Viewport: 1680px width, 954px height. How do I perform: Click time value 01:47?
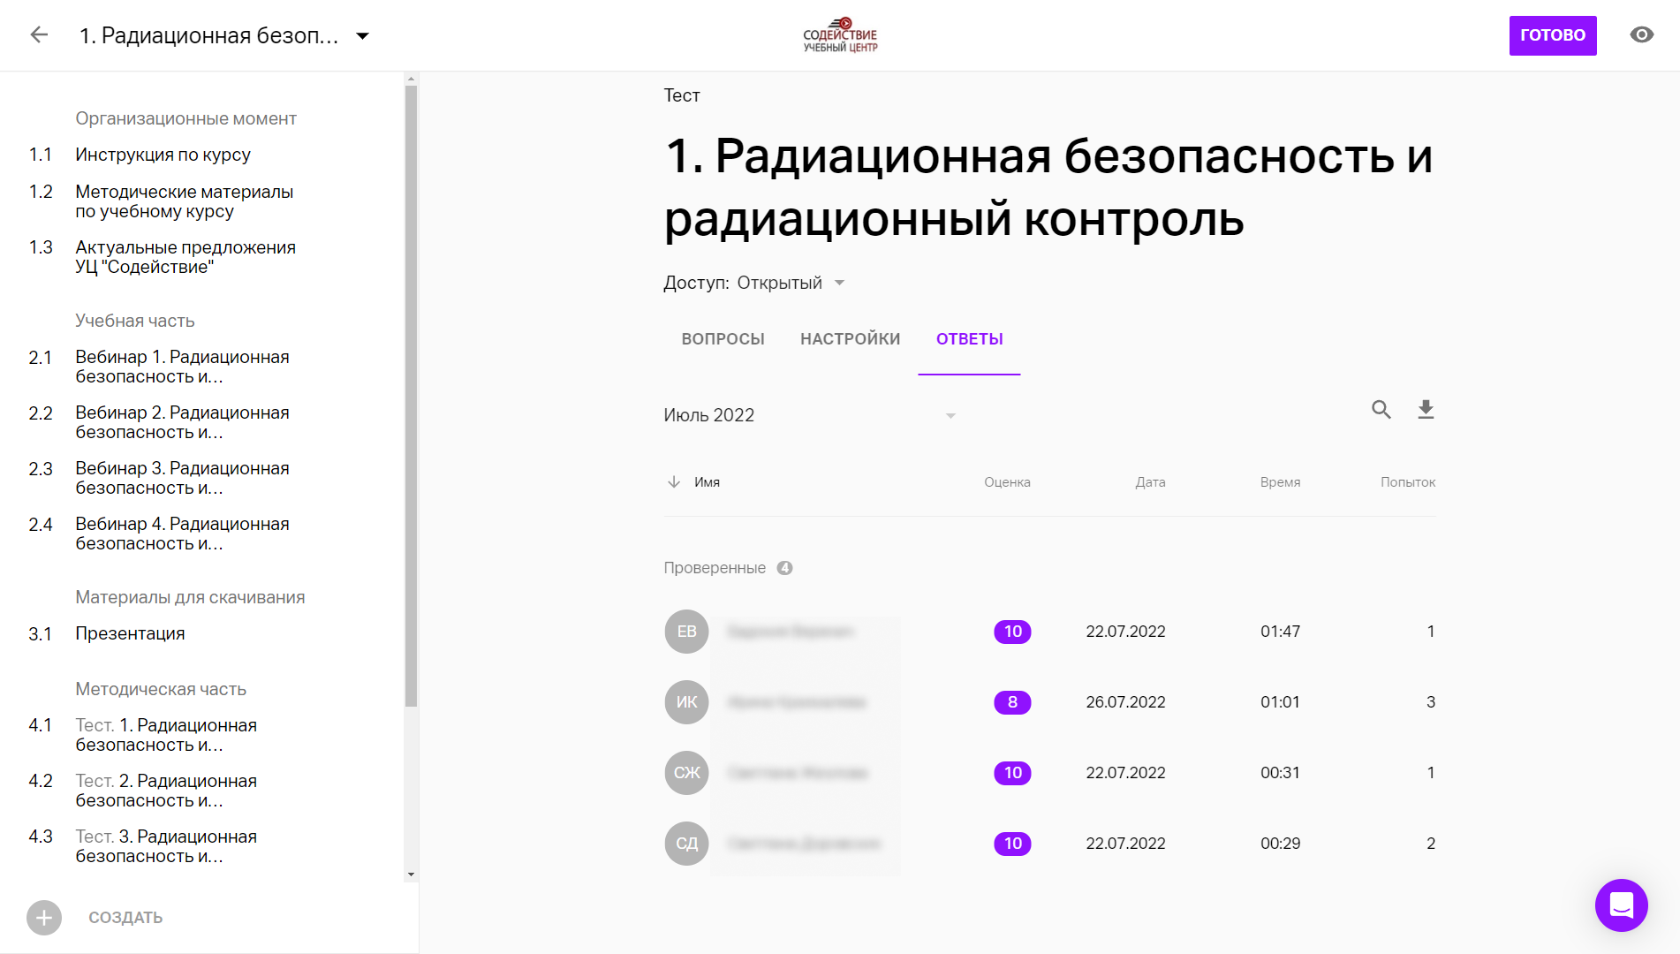(x=1280, y=632)
